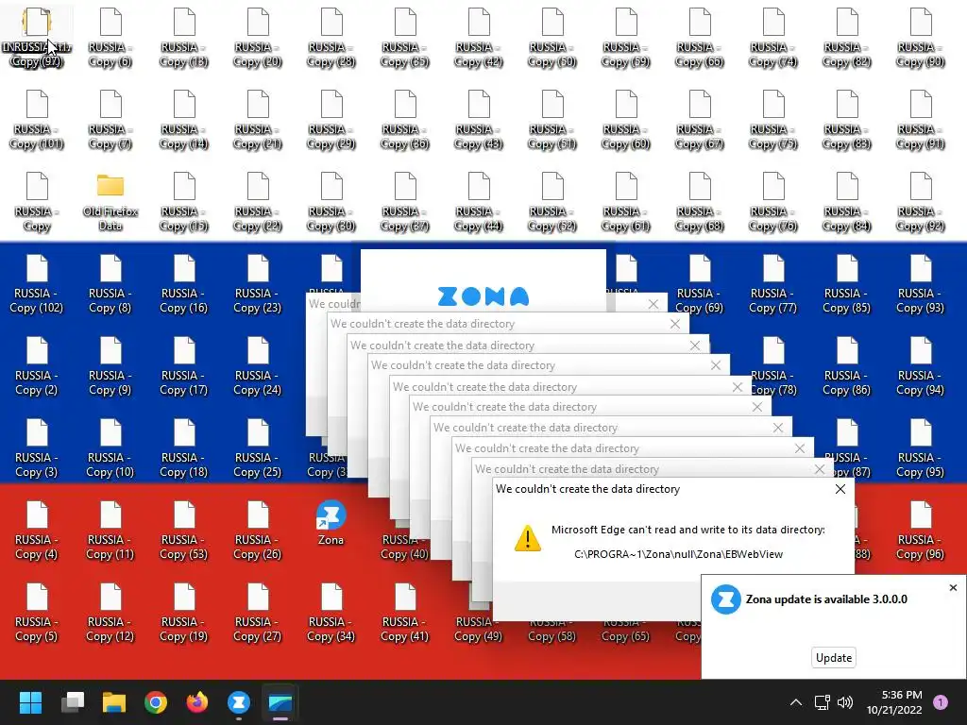Open the clock showing 5:36 PM
967x725 pixels.
pyautogui.click(x=894, y=702)
